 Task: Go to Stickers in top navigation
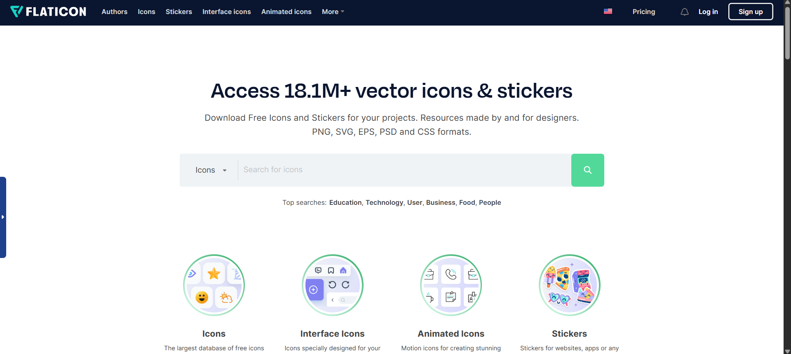[x=179, y=12]
